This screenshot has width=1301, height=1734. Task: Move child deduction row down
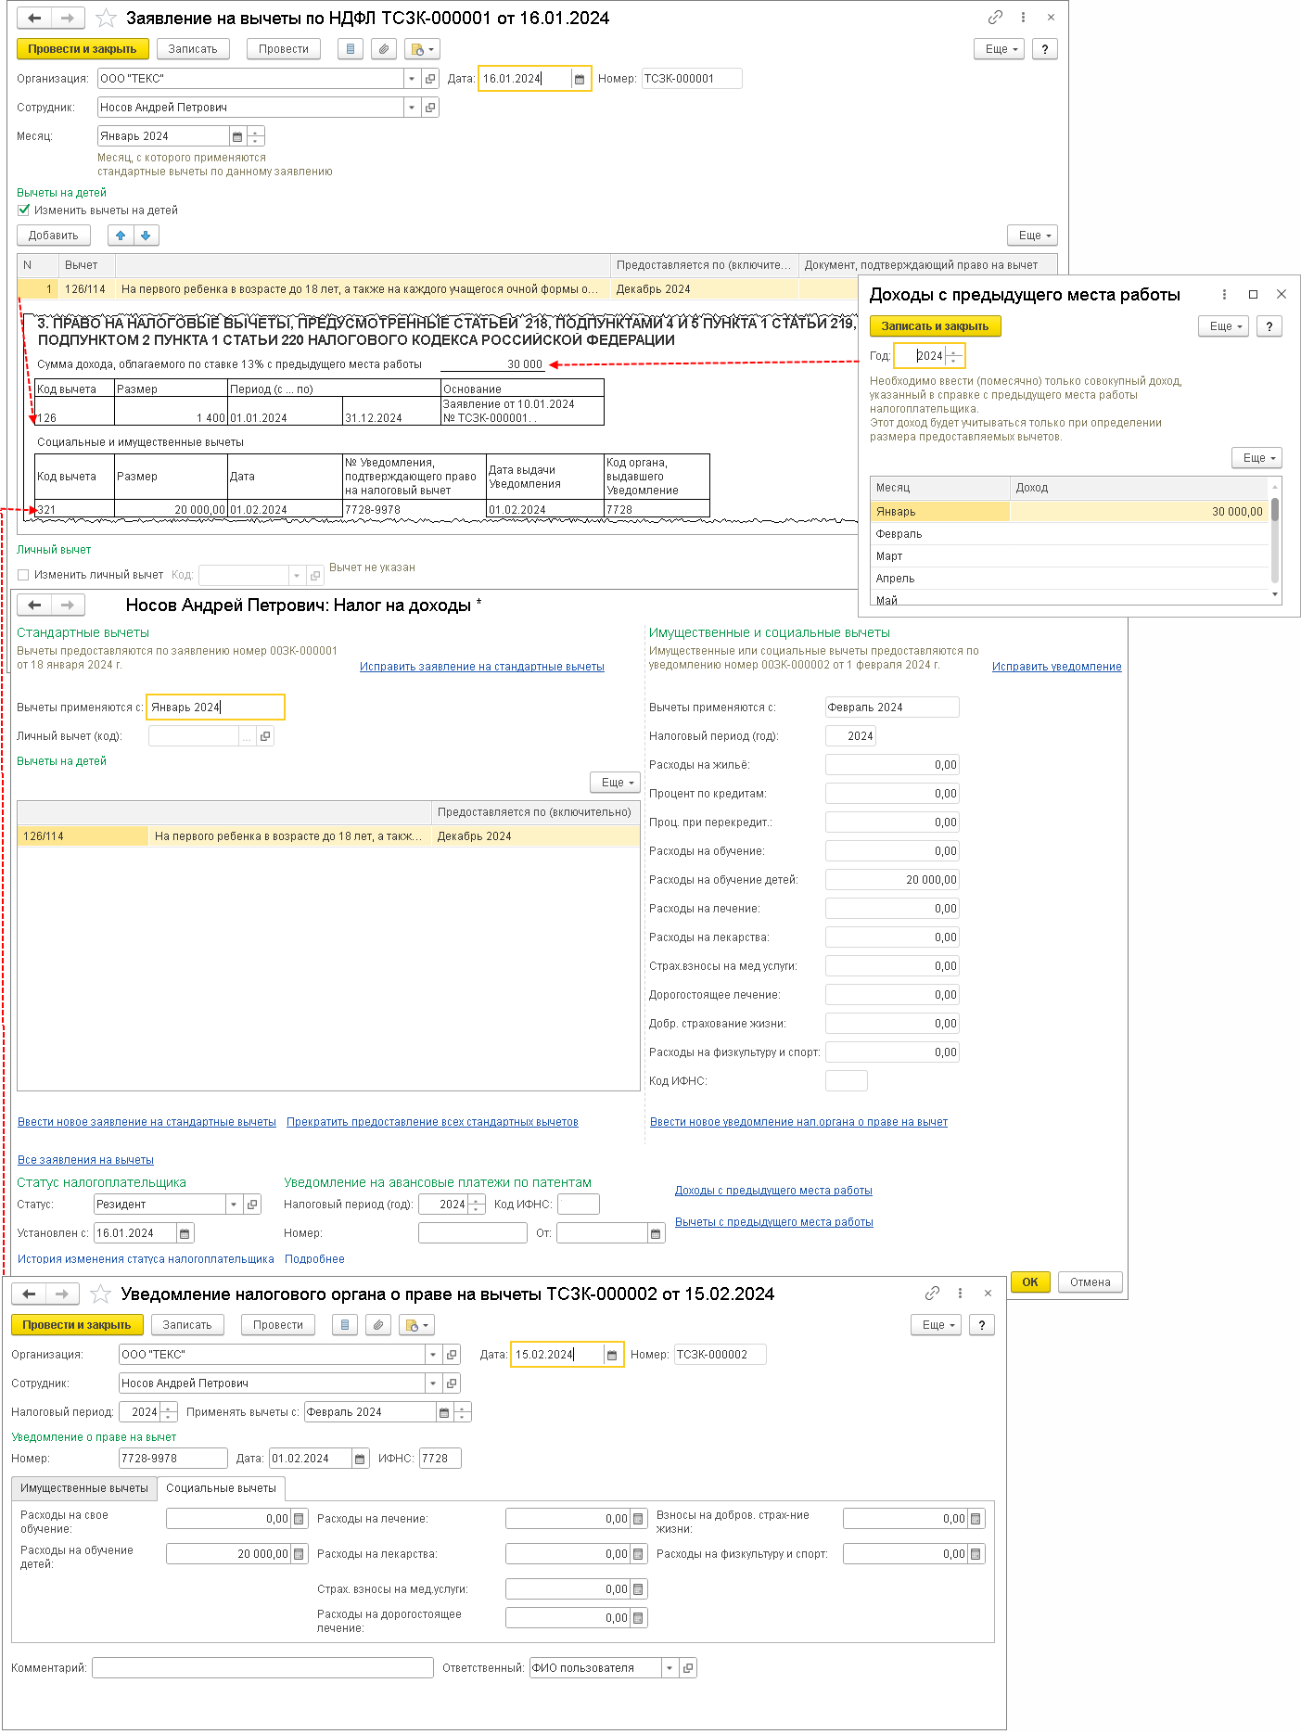[146, 236]
